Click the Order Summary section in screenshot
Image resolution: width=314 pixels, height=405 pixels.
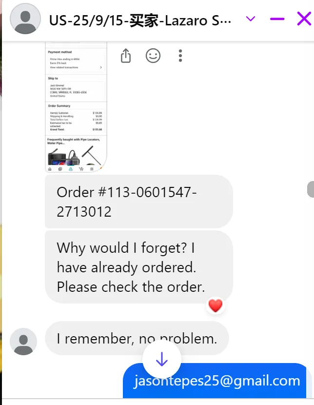(x=76, y=118)
